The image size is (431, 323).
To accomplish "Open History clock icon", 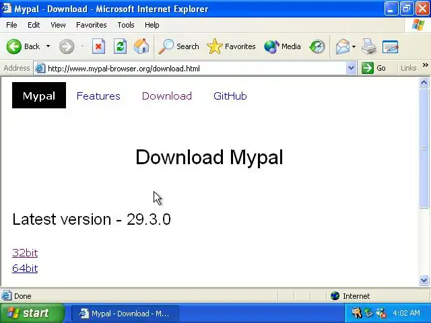I will click(317, 46).
